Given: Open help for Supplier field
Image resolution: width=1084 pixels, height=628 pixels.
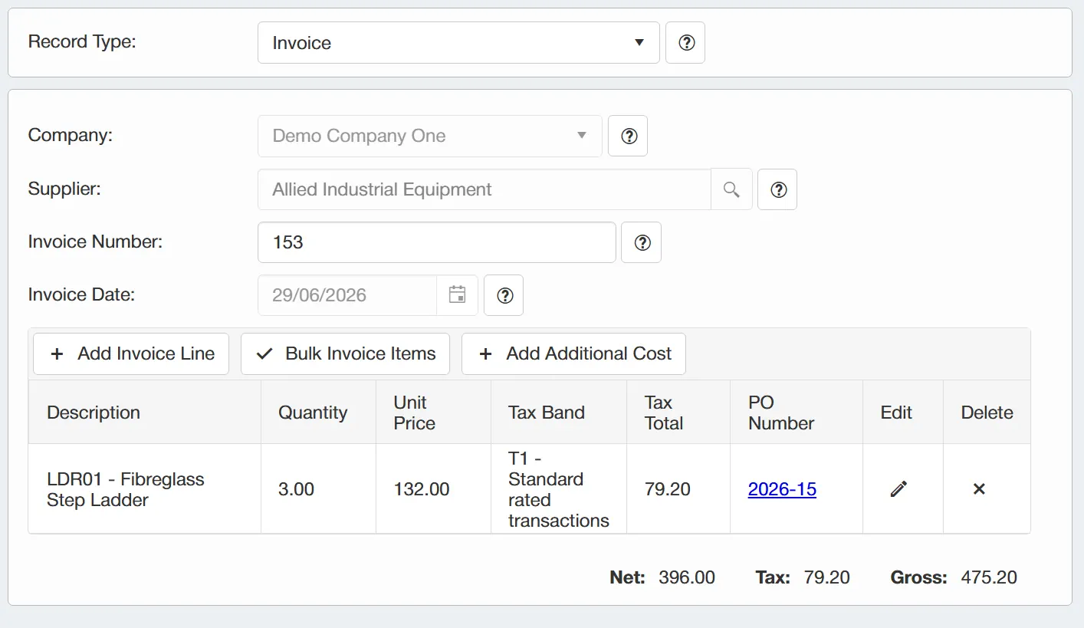Looking at the screenshot, I should point(777,189).
